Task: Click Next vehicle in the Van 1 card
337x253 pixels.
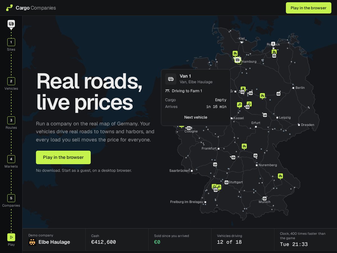Action: pos(196,117)
